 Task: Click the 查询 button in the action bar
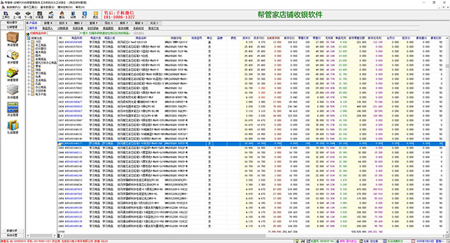click(93, 23)
